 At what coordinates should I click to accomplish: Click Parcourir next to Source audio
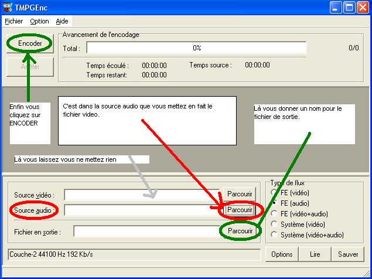tap(240, 210)
